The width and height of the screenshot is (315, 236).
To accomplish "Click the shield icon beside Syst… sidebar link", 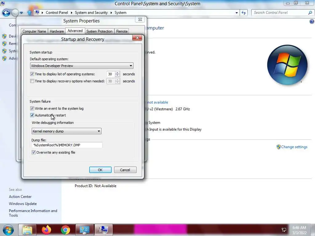I will tap(4, 51).
